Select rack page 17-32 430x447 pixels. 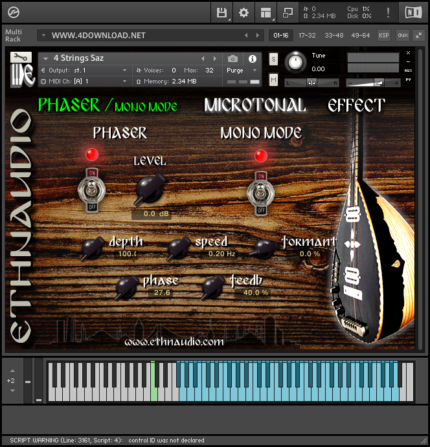point(307,36)
